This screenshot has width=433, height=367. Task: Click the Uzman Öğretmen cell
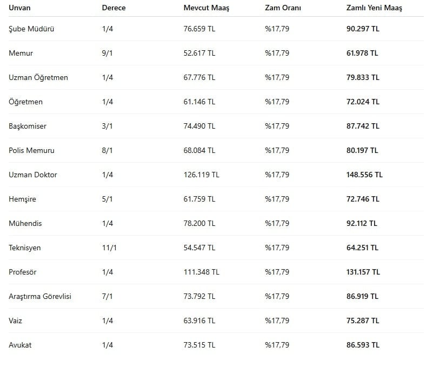coord(38,77)
